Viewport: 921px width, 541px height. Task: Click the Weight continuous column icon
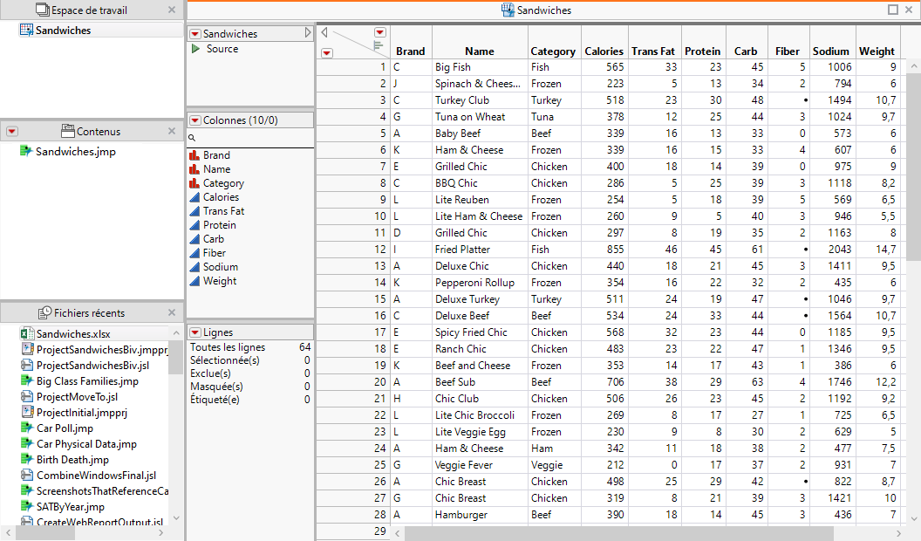[x=194, y=281]
